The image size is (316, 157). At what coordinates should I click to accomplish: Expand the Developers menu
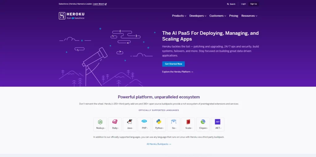198,16
